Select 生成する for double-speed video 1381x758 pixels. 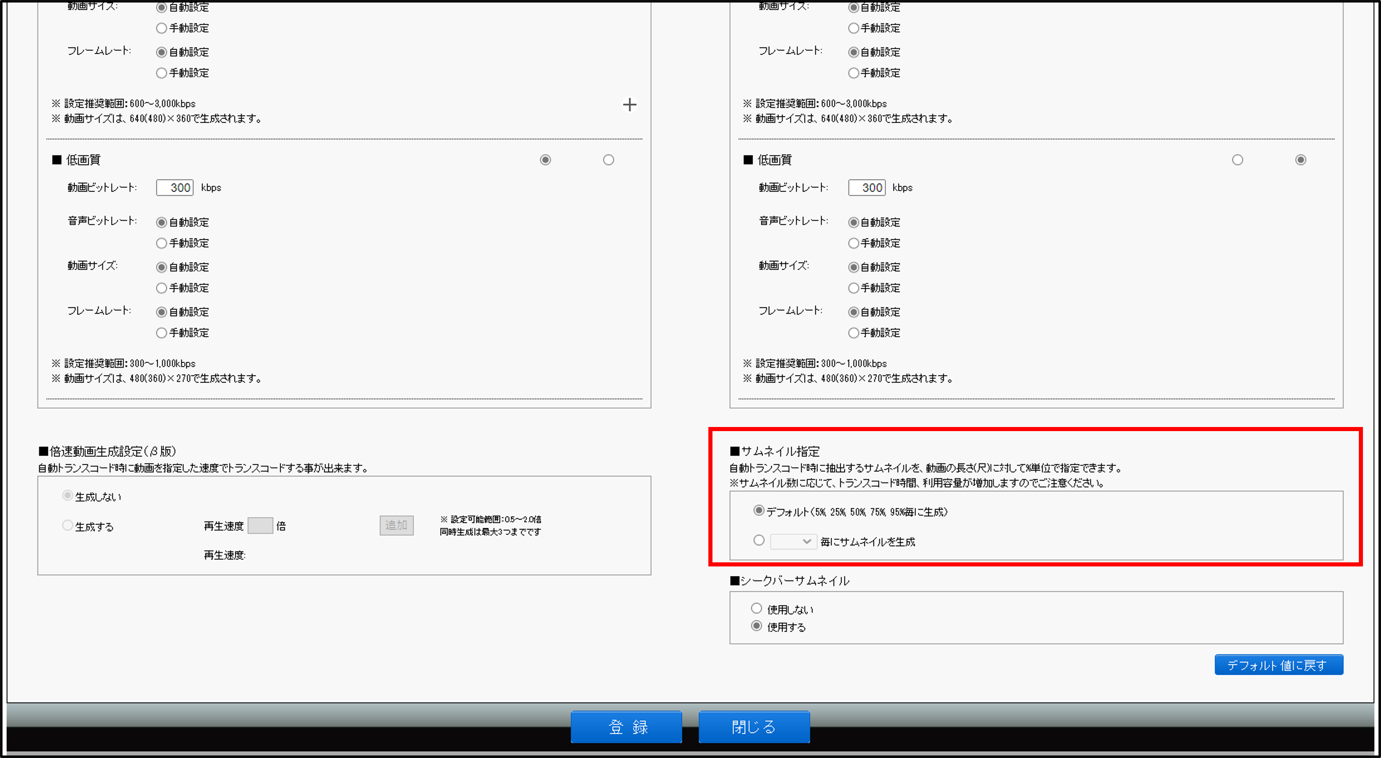[68, 525]
